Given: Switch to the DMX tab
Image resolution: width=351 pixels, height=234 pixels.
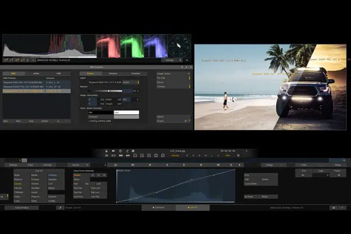Looking at the screenshot, I should (x=13, y=74).
